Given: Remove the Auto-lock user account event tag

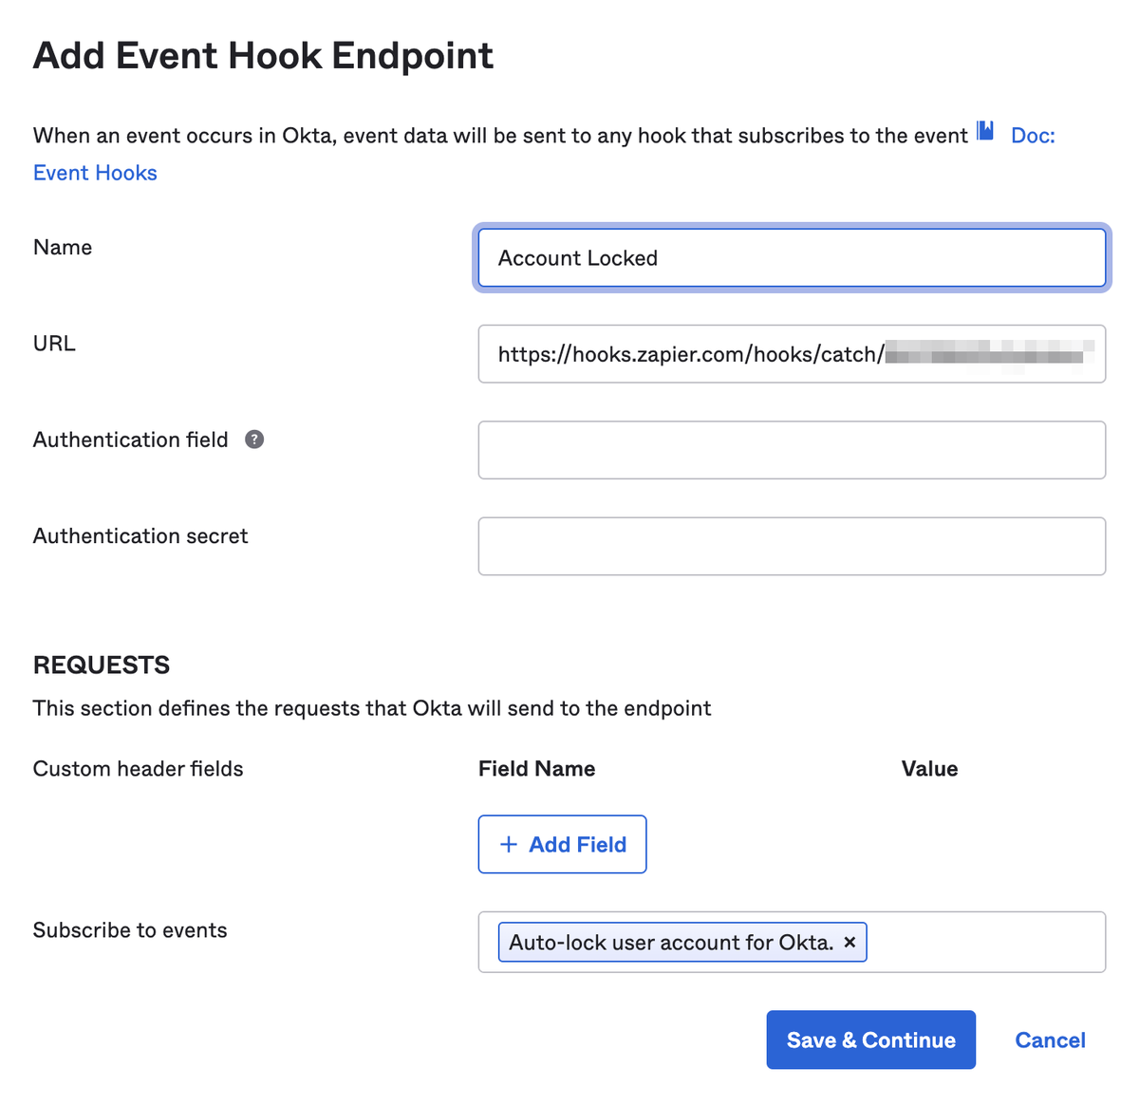Looking at the screenshot, I should (x=850, y=943).
